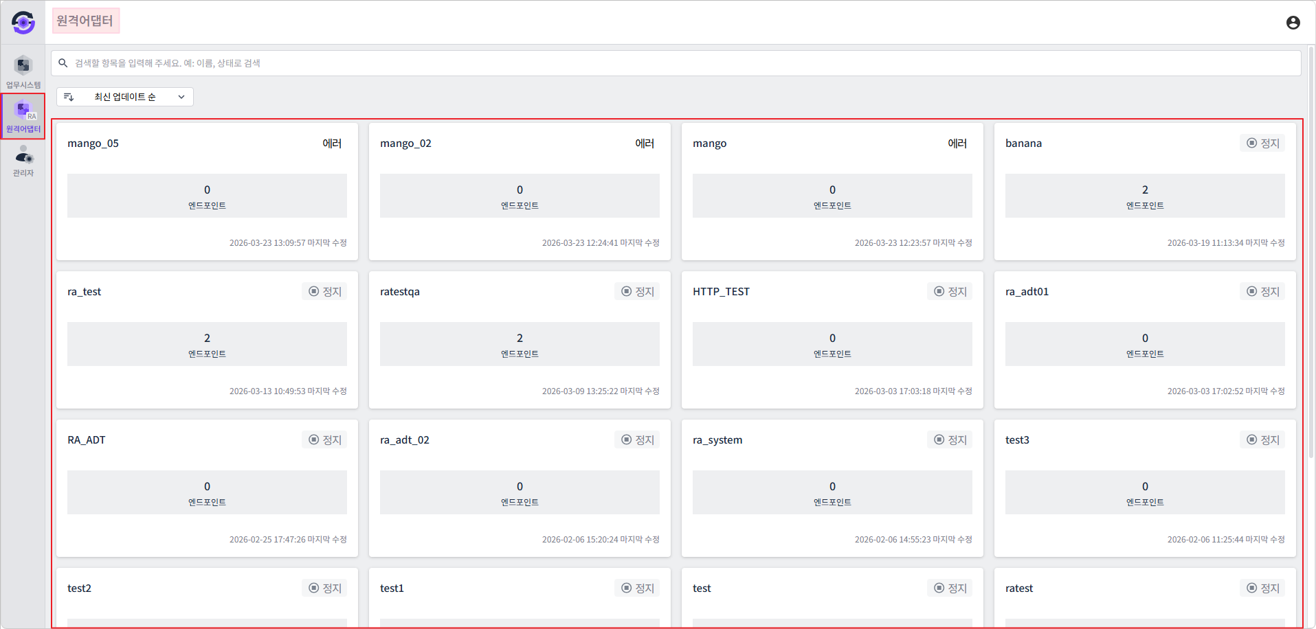The width and height of the screenshot is (1316, 629).
Task: Open 관리자 in the sidebar
Action: (x=23, y=161)
